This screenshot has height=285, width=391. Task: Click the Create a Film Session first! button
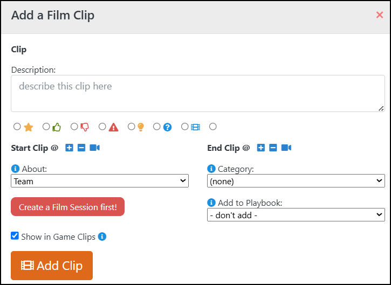point(67,207)
